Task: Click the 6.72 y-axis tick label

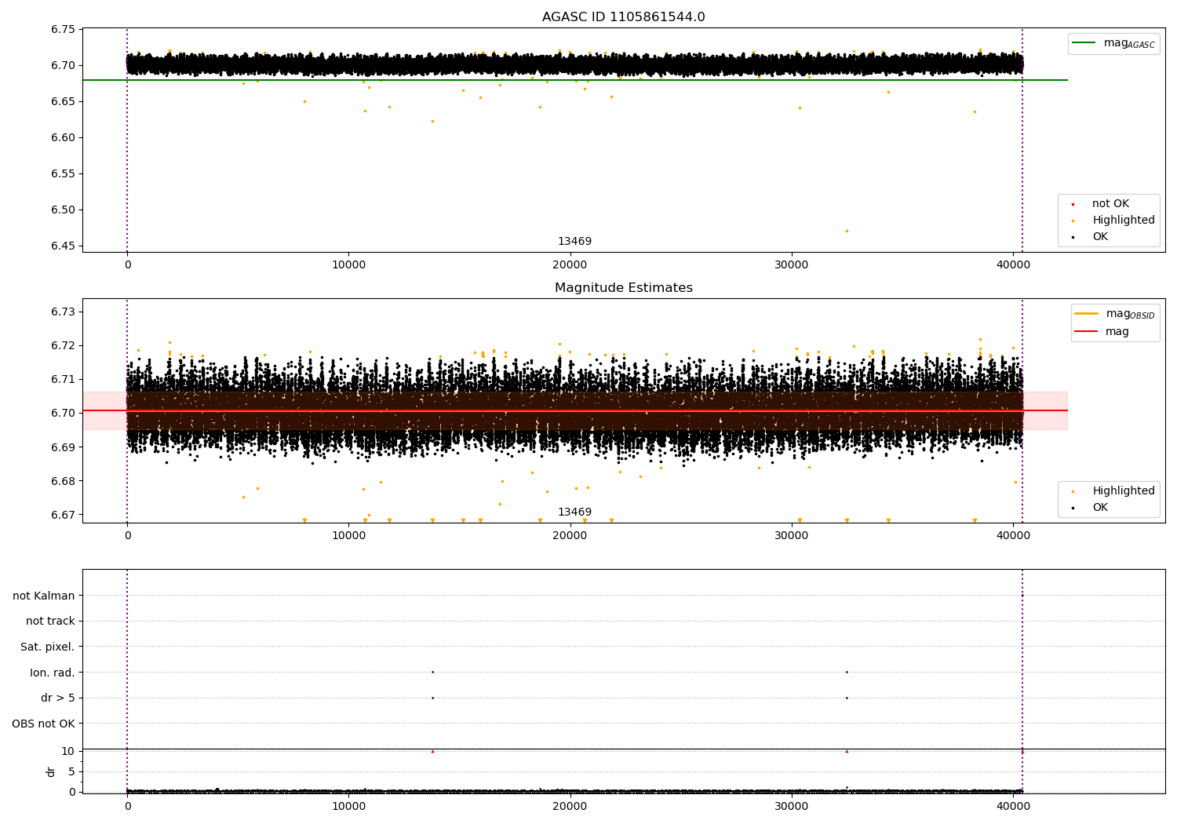Action: (62, 345)
